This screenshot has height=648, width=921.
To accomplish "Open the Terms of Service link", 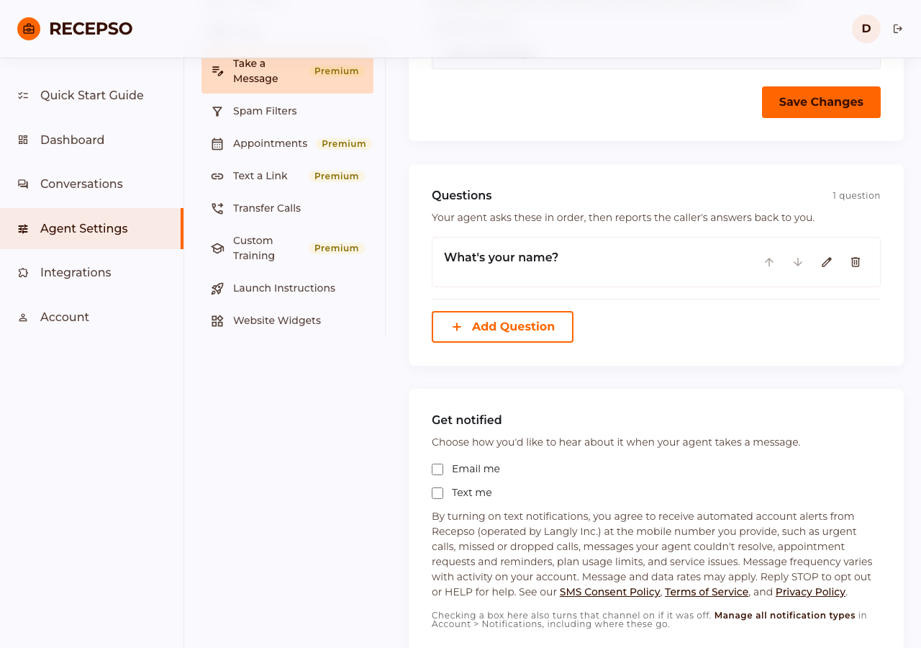I will pyautogui.click(x=707, y=592).
